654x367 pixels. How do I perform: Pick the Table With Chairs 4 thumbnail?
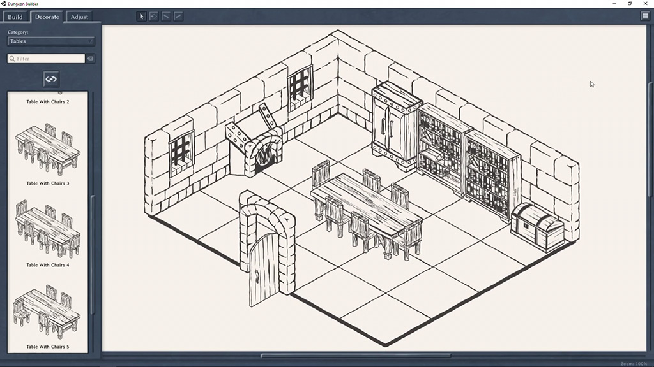(47, 229)
